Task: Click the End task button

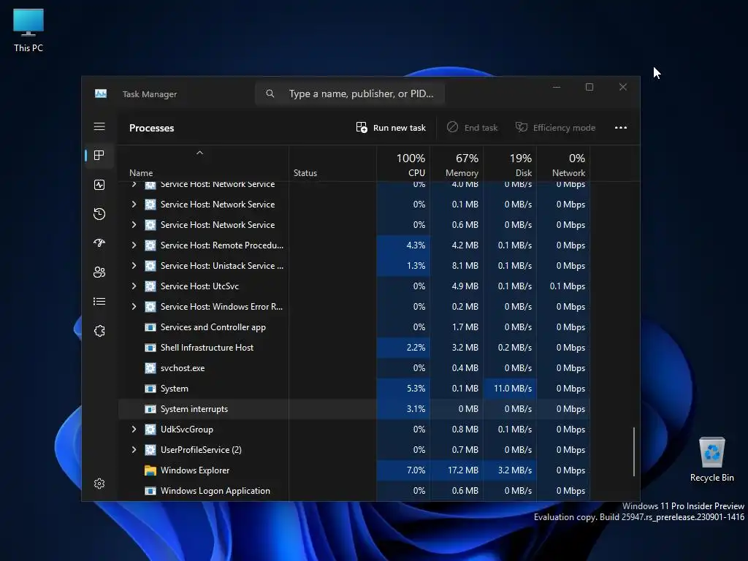Action: click(473, 128)
